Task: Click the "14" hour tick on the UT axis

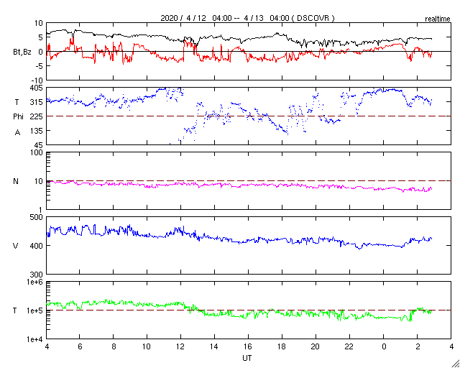Action: 214,347
